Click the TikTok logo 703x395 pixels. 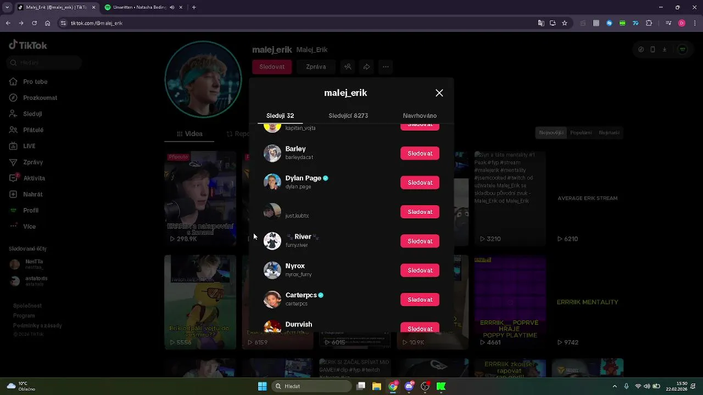(28, 46)
